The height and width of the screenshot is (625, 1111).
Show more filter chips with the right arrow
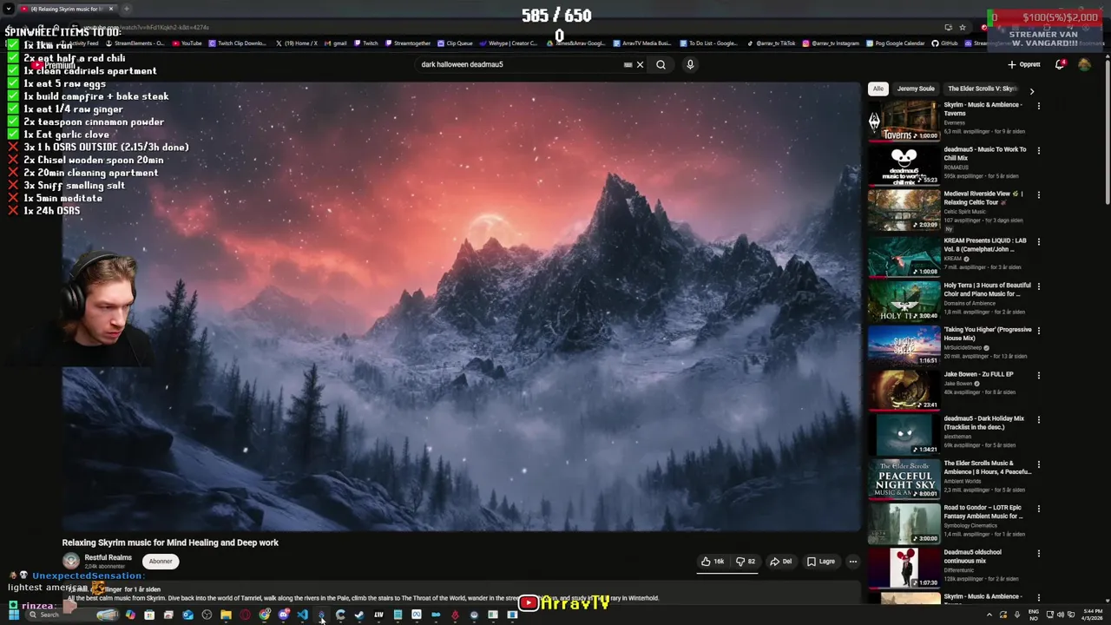(x=1031, y=90)
